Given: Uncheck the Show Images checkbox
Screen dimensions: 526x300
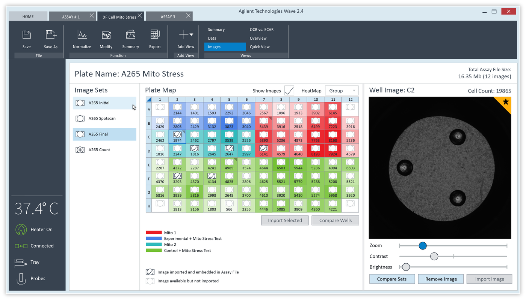Looking at the screenshot, I should tap(289, 90).
